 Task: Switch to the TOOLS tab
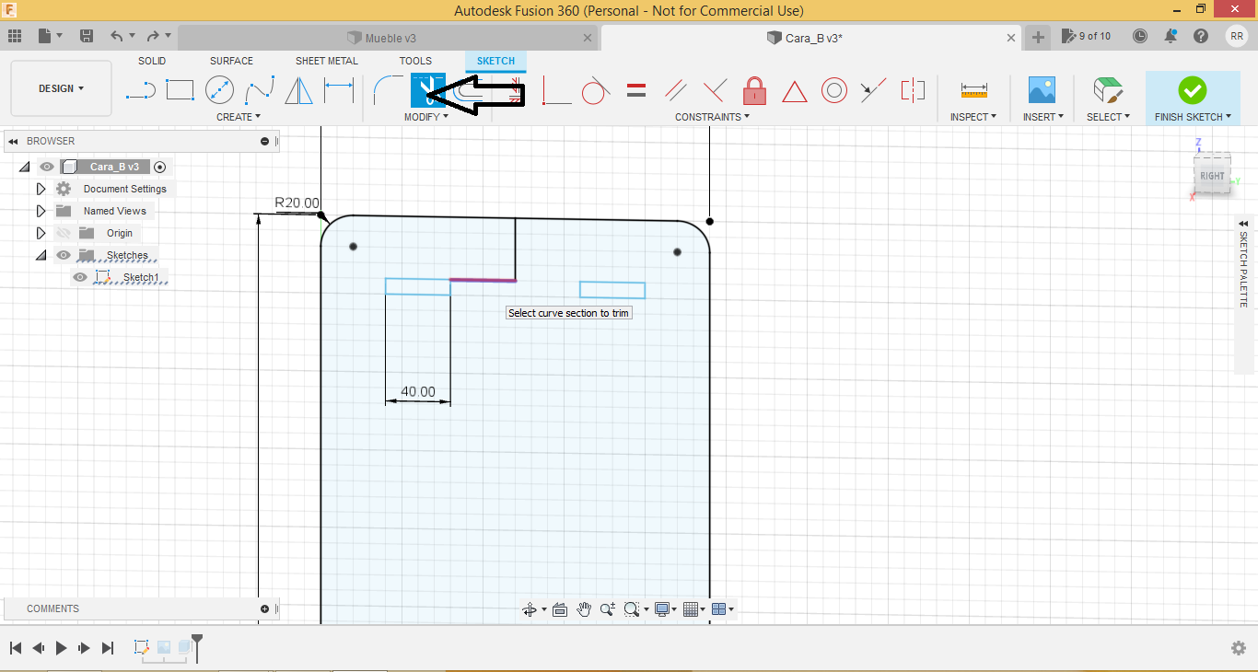point(415,61)
